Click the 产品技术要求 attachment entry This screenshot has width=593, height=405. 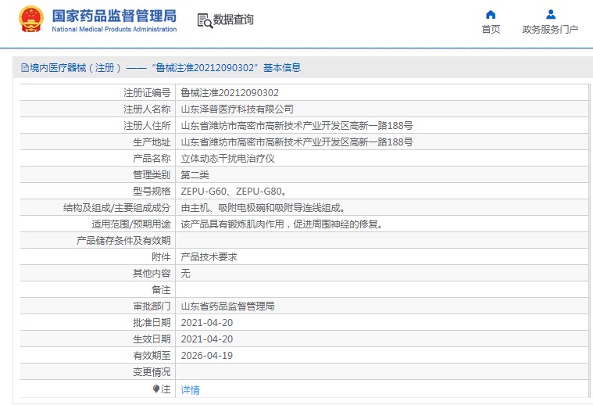[209, 257]
